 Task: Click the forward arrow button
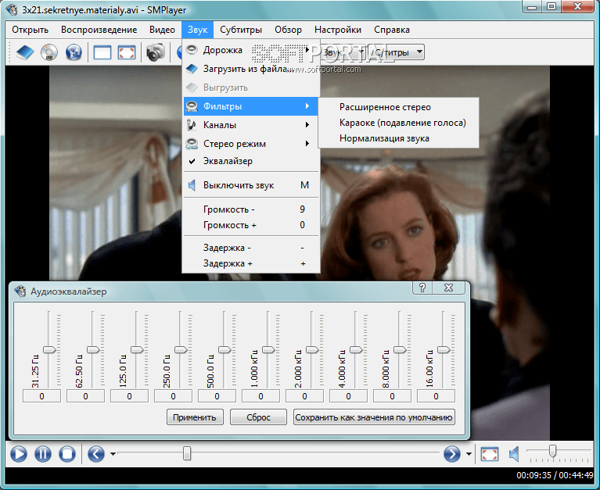[452, 454]
